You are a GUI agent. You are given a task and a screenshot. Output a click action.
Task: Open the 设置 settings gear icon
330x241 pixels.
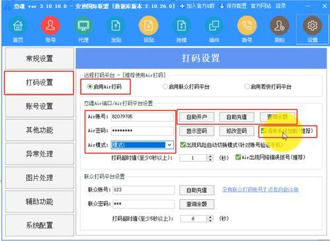312,29
